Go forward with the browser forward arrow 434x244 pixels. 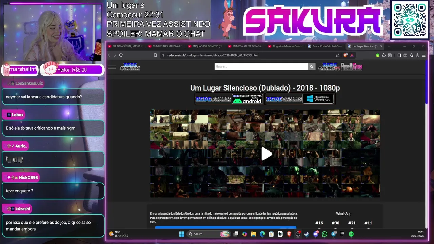click(x=115, y=55)
